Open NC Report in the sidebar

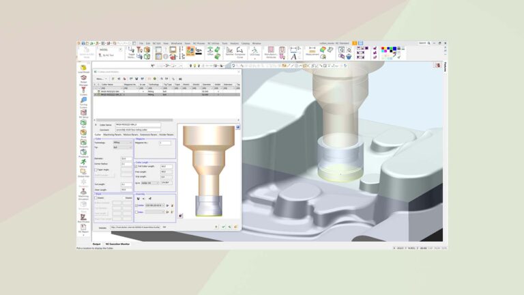pyautogui.click(x=83, y=229)
